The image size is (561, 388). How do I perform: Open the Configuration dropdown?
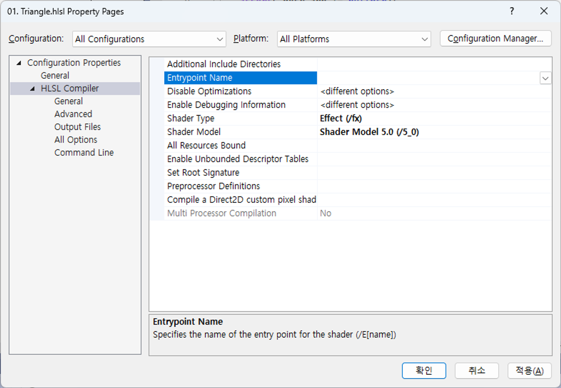[149, 39]
